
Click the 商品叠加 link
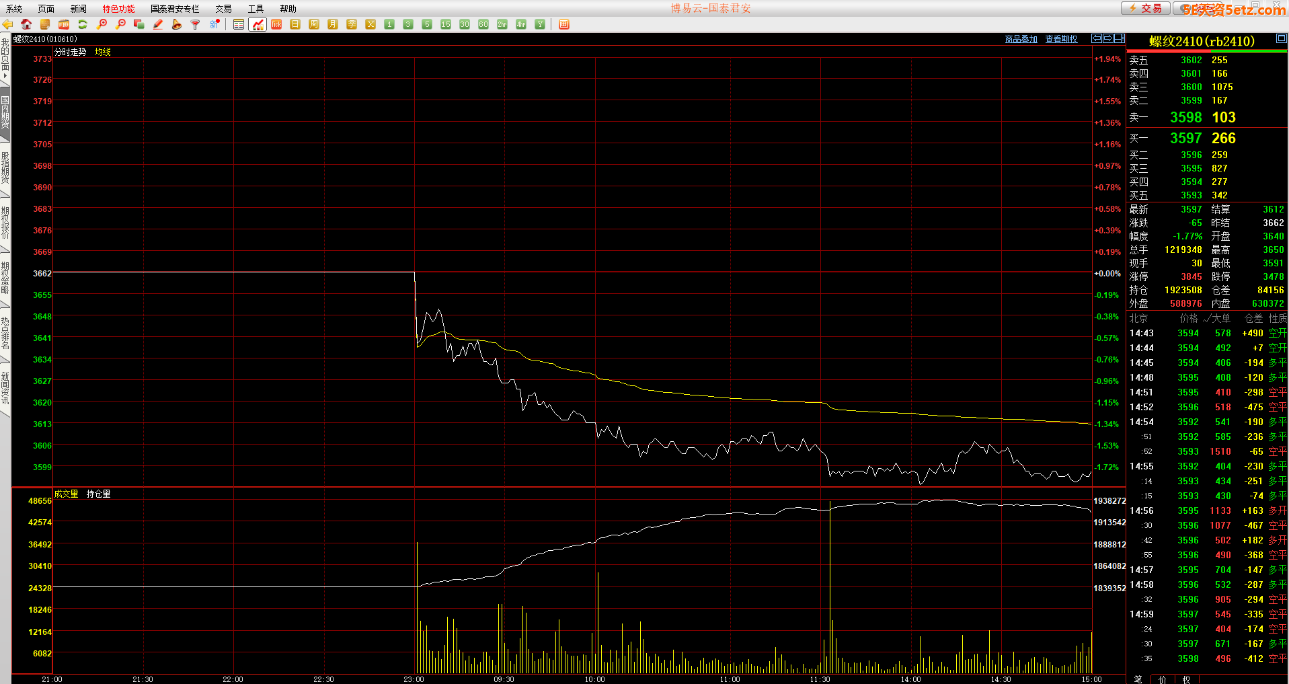tap(1021, 39)
